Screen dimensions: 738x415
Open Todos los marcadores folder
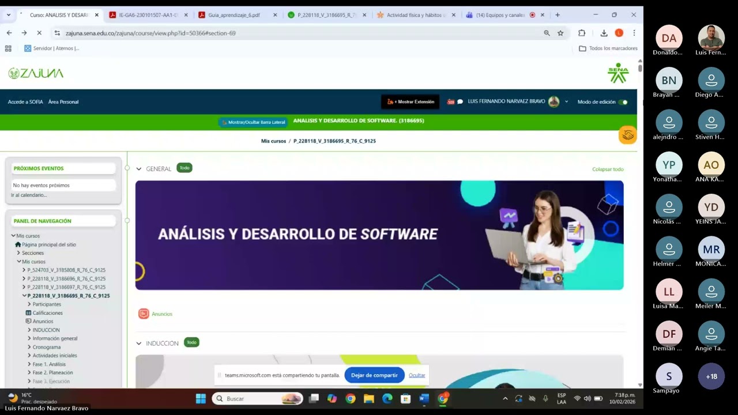[x=608, y=48]
